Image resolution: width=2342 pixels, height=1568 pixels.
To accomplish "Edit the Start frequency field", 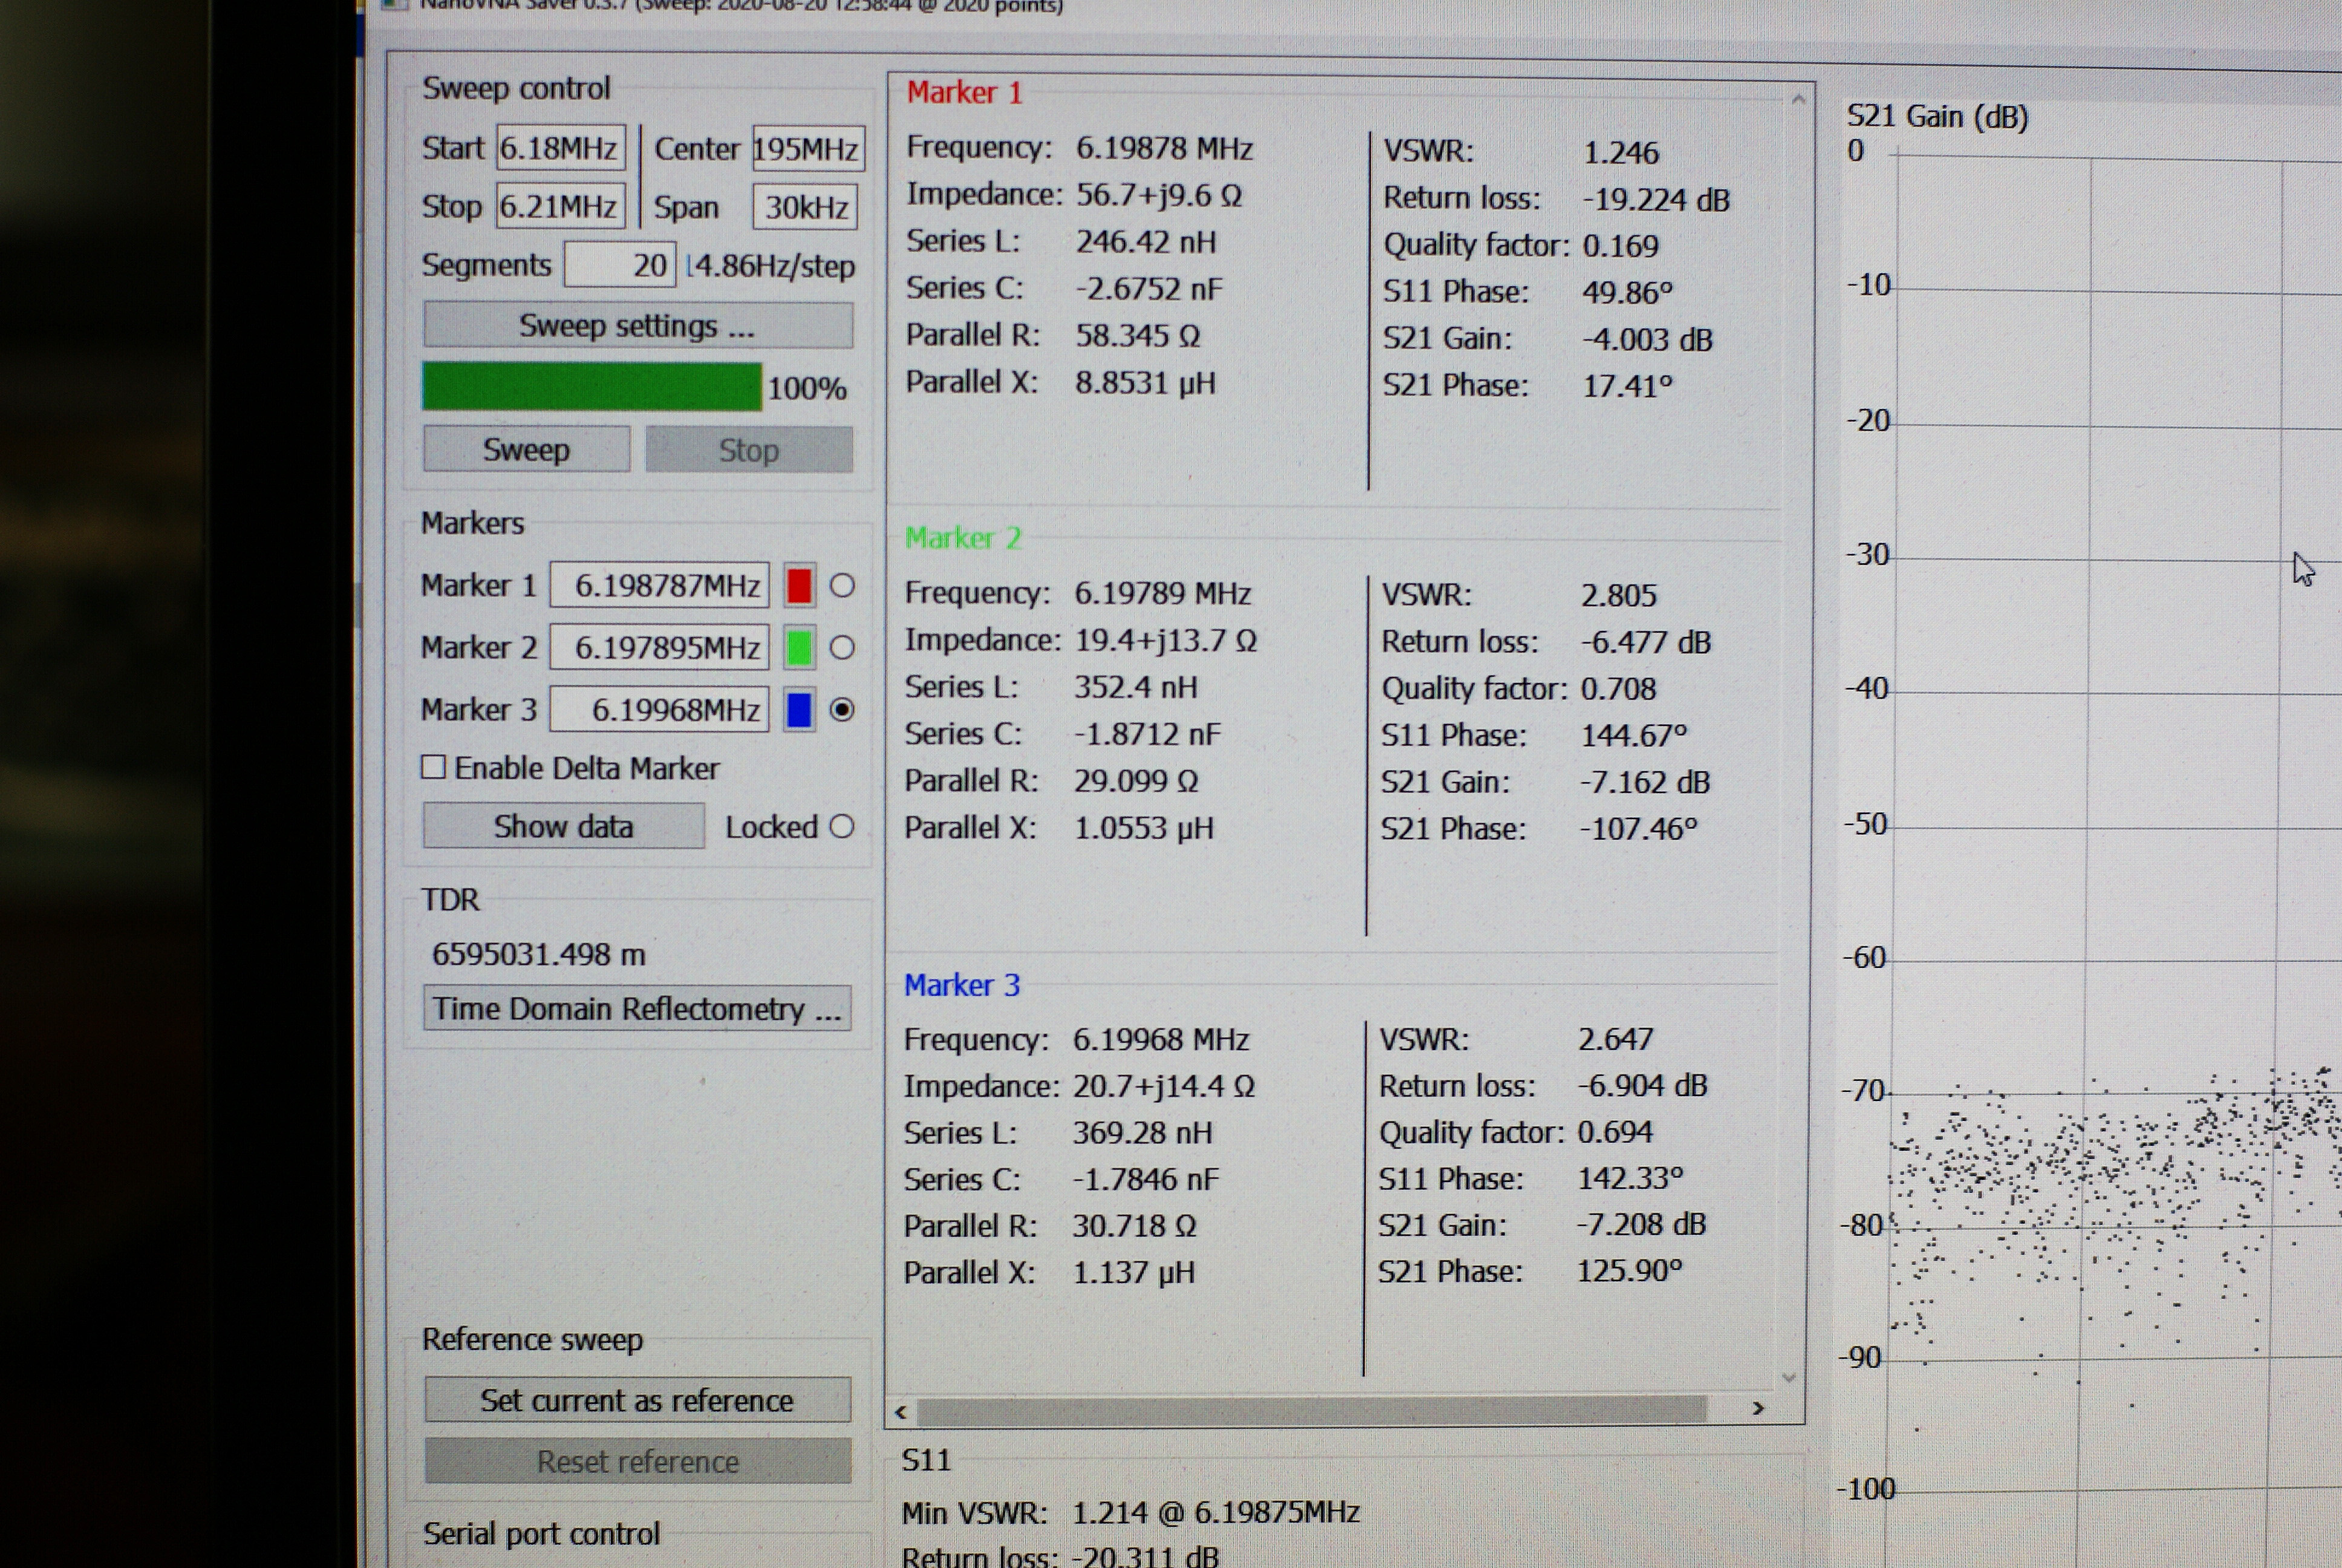I will (559, 148).
